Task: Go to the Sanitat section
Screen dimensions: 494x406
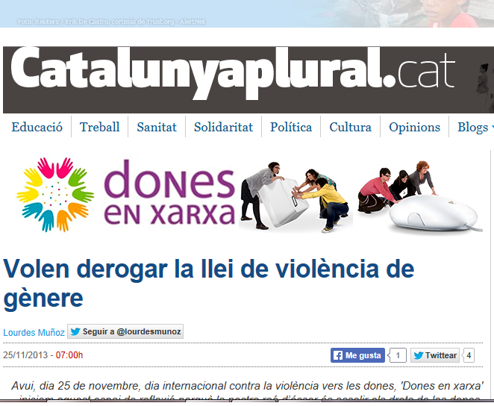Action: point(157,127)
